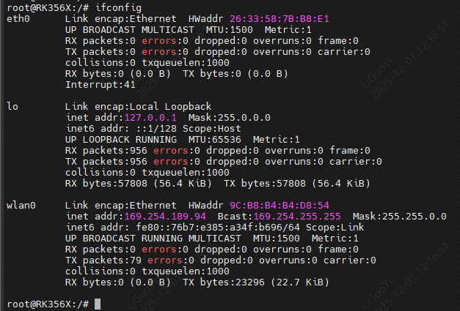Click the wlan0 interface name
The width and height of the screenshot is (460, 311).
pos(21,205)
